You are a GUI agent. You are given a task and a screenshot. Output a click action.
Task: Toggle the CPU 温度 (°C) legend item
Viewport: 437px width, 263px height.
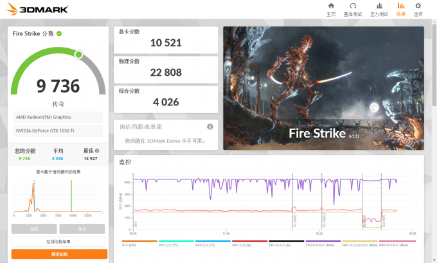click(x=176, y=243)
